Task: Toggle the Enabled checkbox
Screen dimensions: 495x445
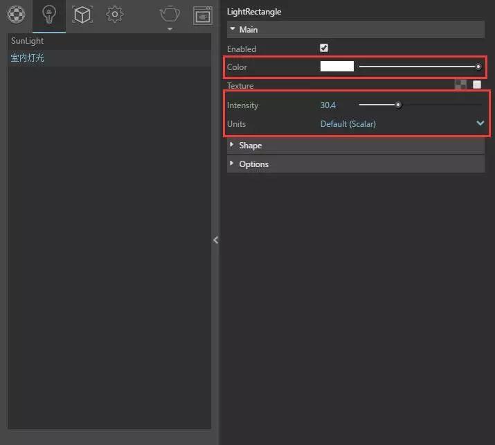Action: click(x=324, y=48)
